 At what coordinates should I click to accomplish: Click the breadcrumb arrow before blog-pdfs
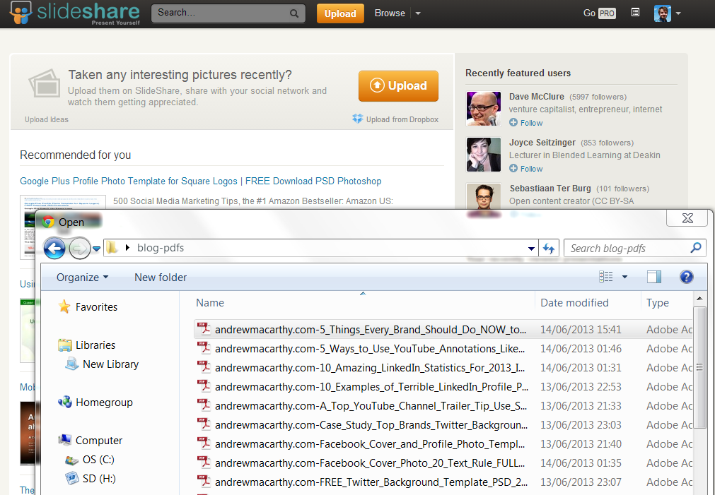coord(128,248)
